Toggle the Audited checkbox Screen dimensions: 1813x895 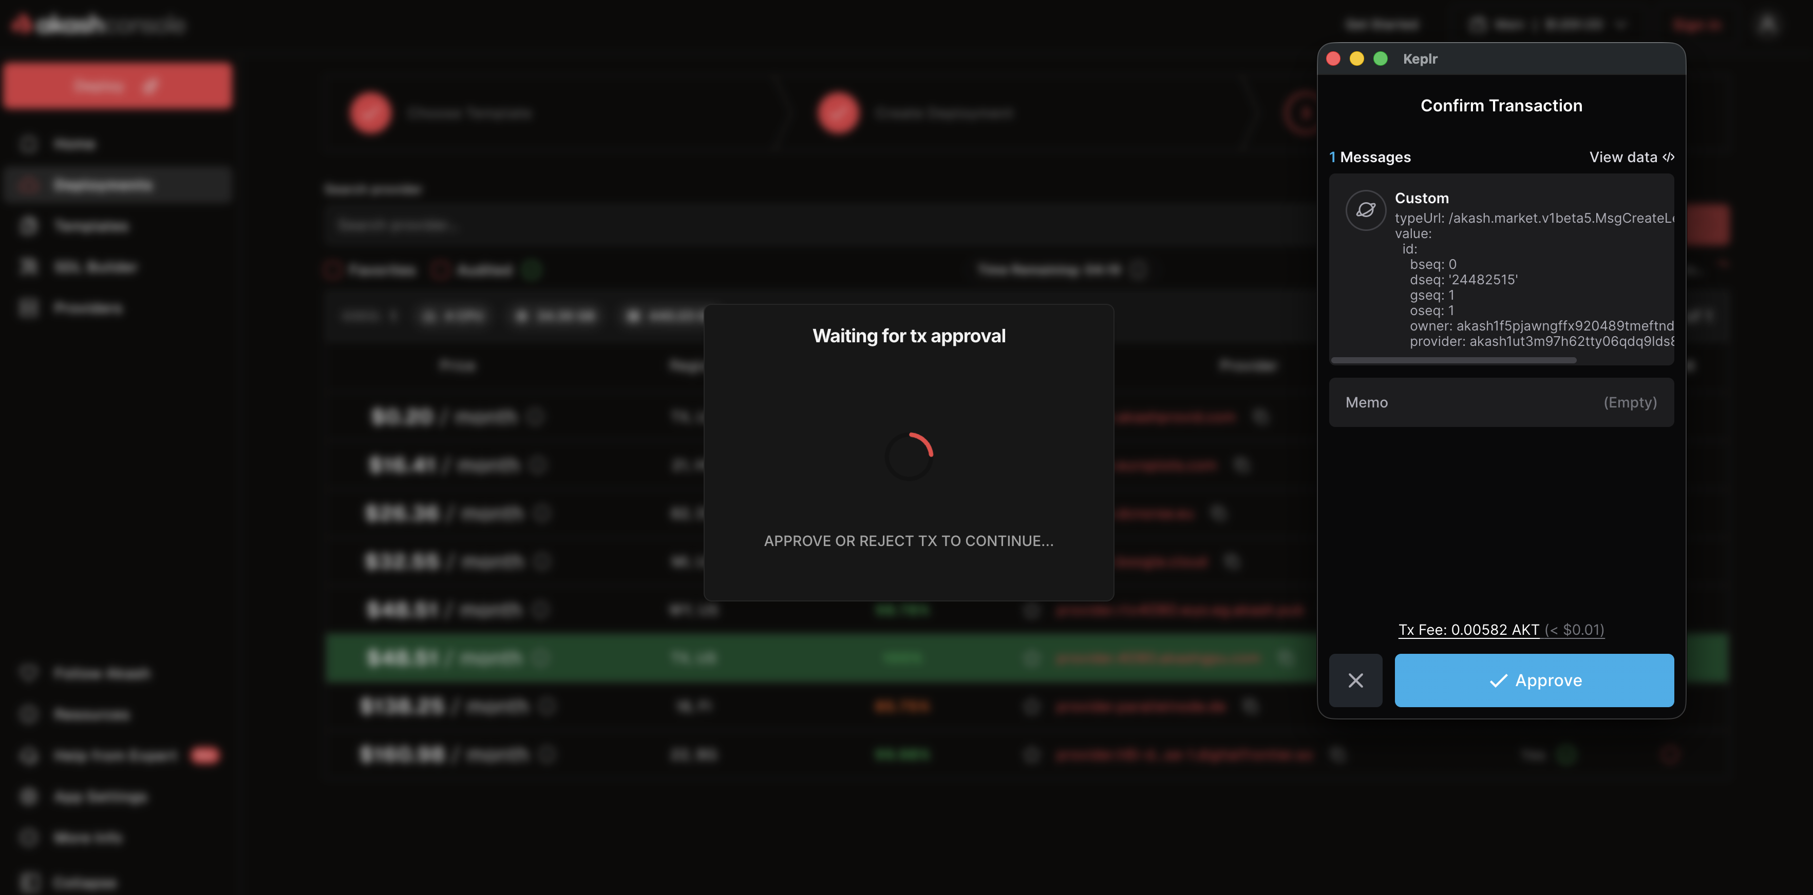pos(441,270)
